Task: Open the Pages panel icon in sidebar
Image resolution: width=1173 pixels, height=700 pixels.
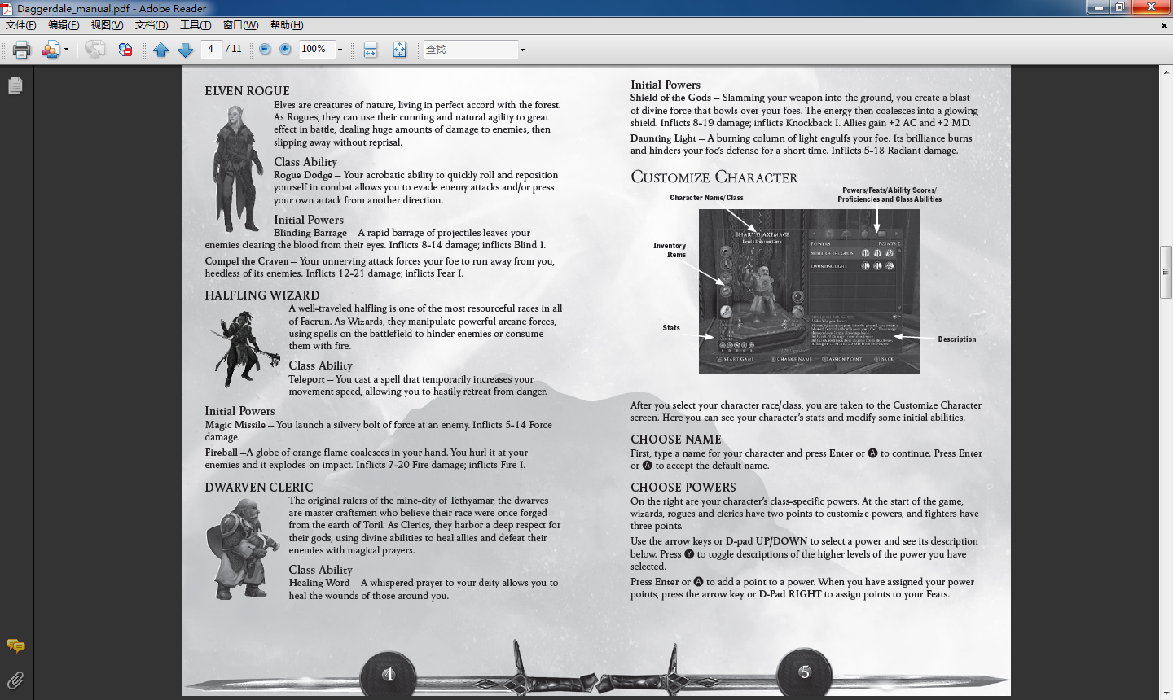Action: point(15,85)
